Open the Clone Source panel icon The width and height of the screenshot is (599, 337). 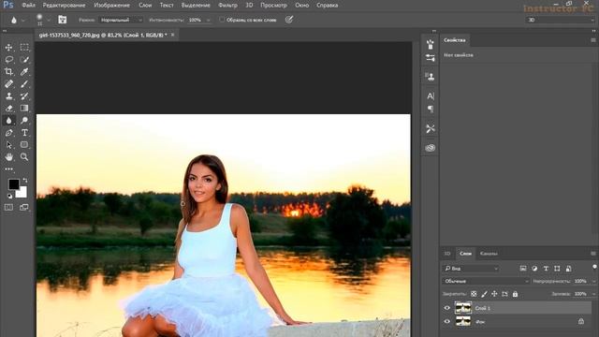[431, 77]
